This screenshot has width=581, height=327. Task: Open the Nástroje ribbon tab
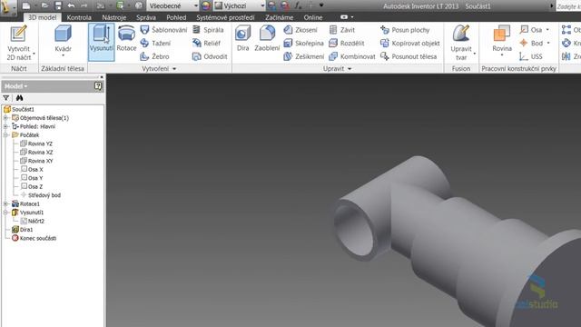point(114,17)
